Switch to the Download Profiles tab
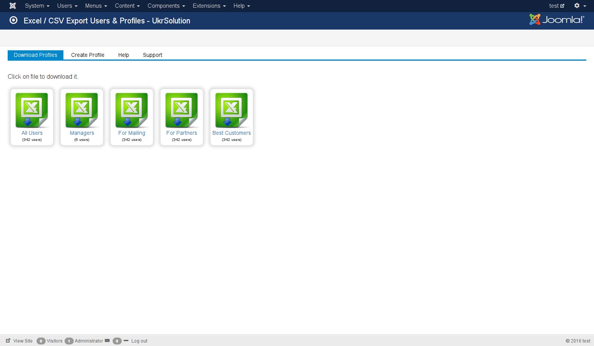 35,55
